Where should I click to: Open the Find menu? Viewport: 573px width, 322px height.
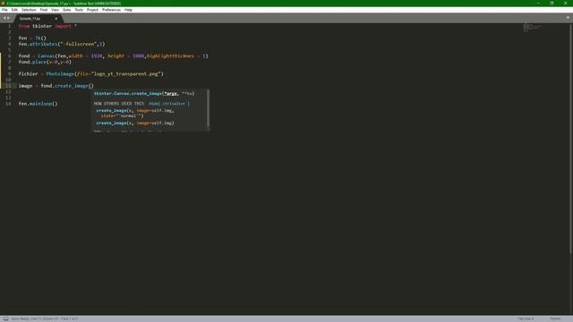pyautogui.click(x=44, y=10)
